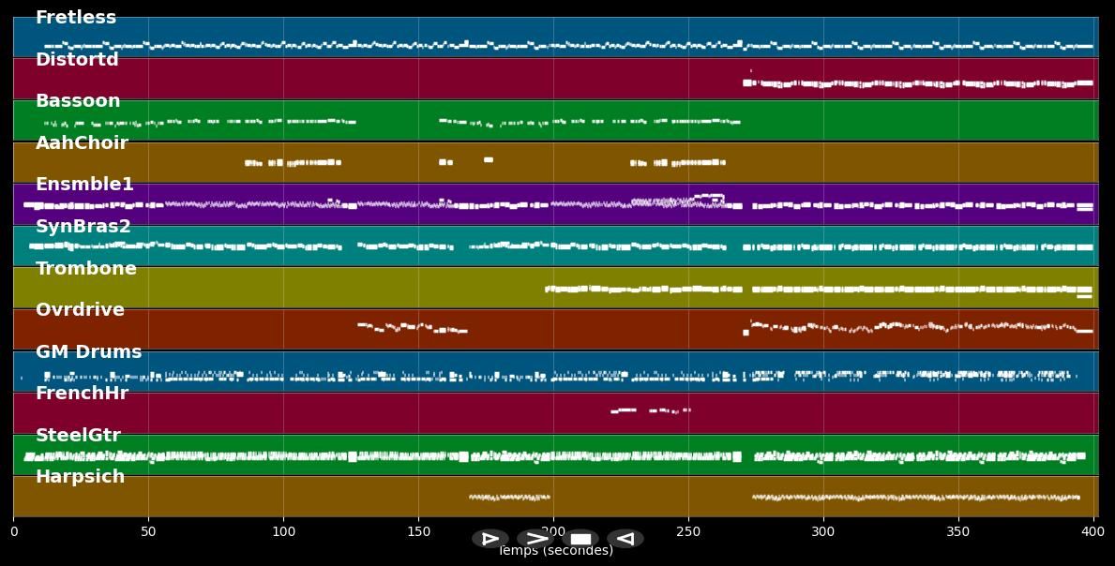Click the leftmost triangle-with-bar playback button

pos(490,539)
